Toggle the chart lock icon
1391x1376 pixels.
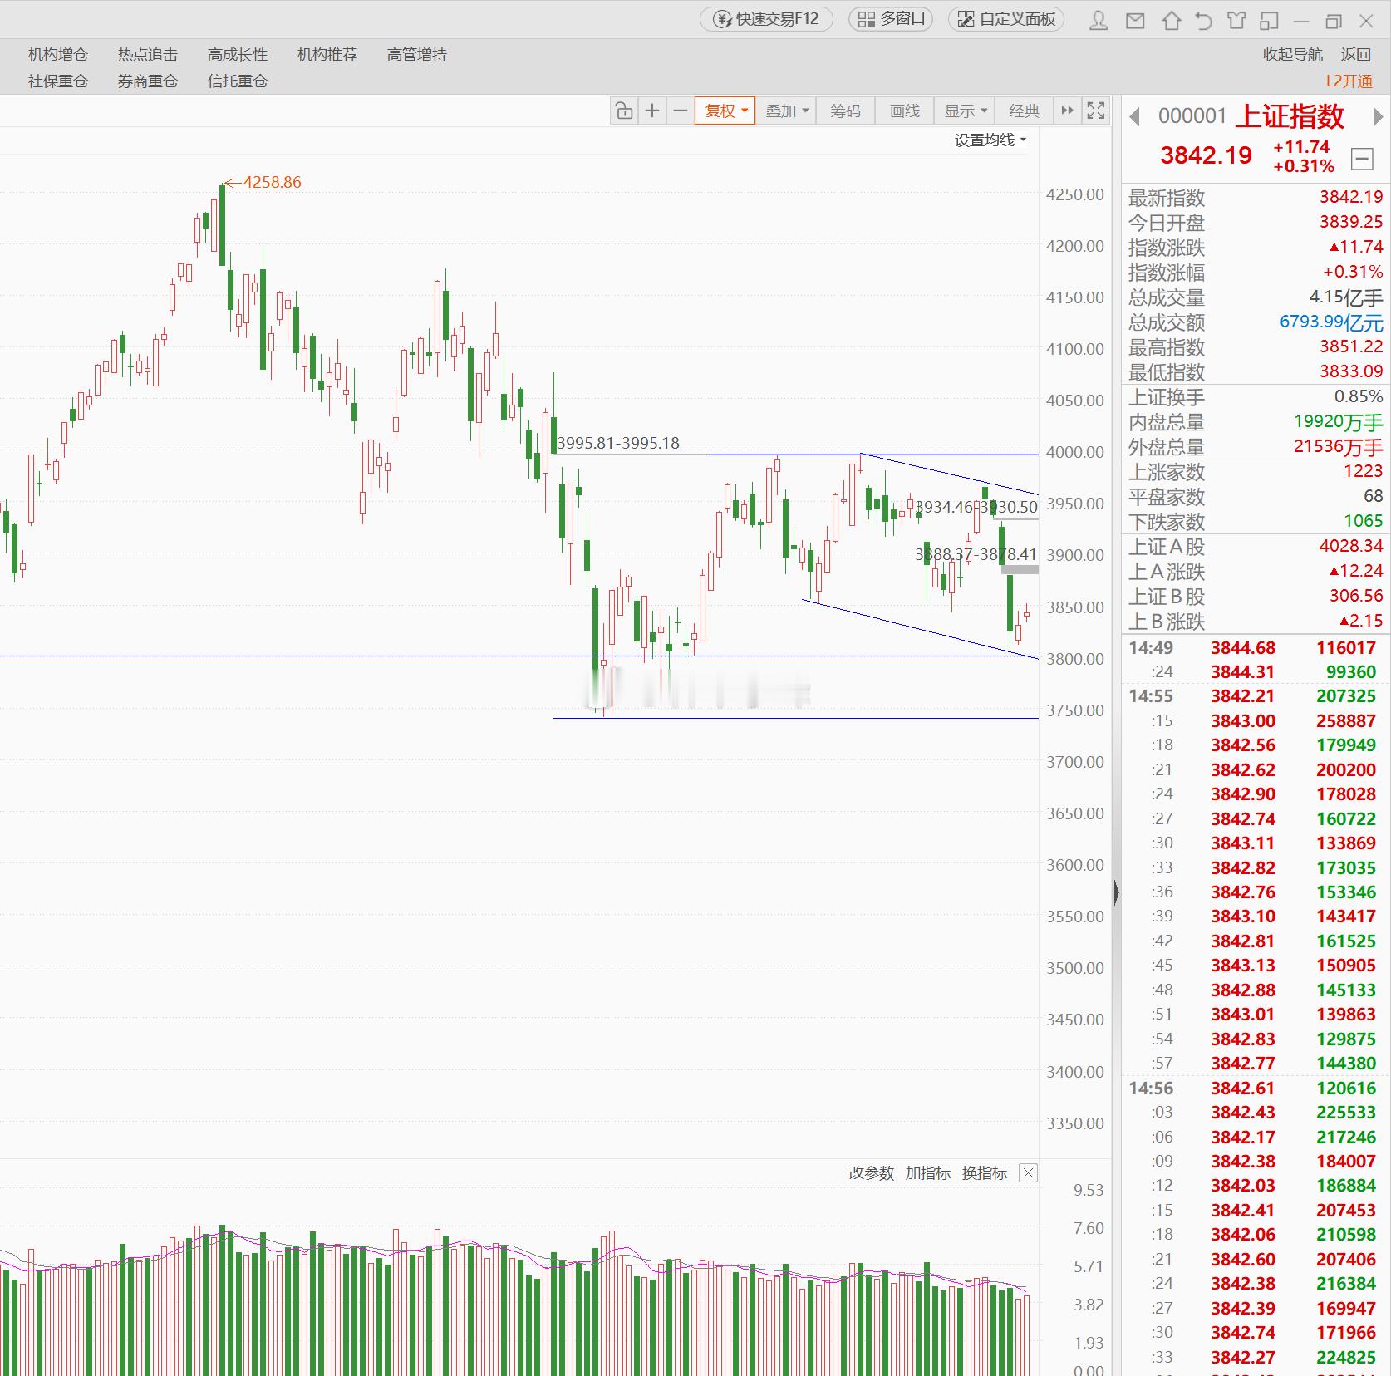click(x=624, y=111)
